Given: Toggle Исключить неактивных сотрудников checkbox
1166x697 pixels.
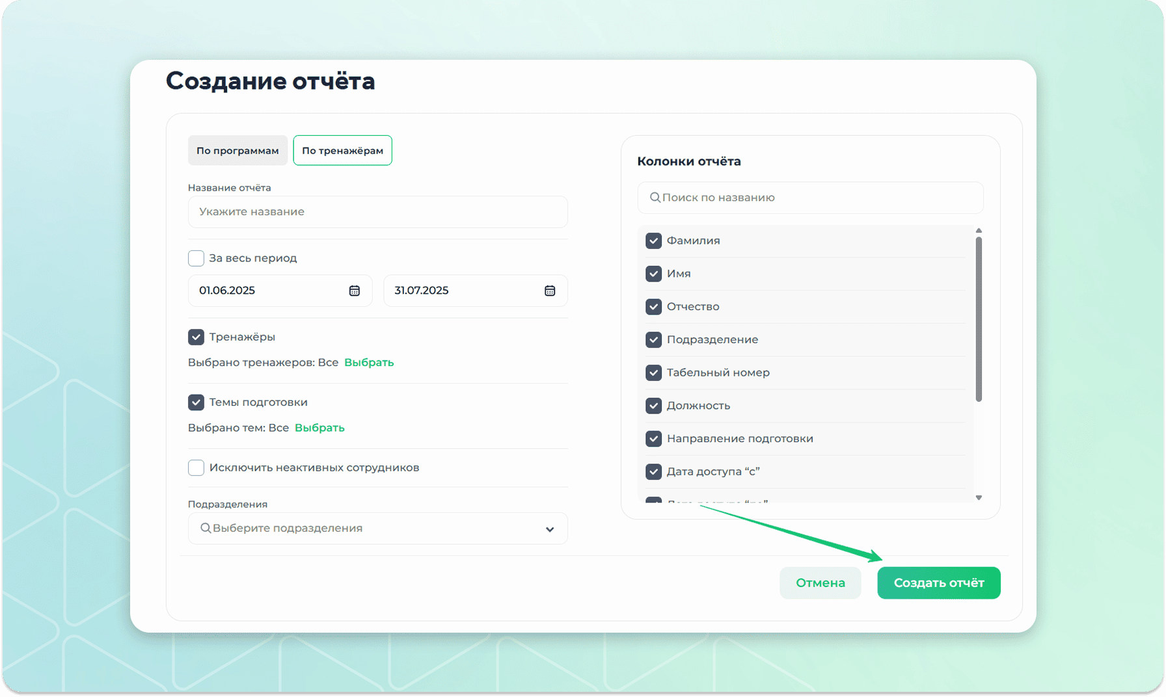Looking at the screenshot, I should pyautogui.click(x=196, y=467).
